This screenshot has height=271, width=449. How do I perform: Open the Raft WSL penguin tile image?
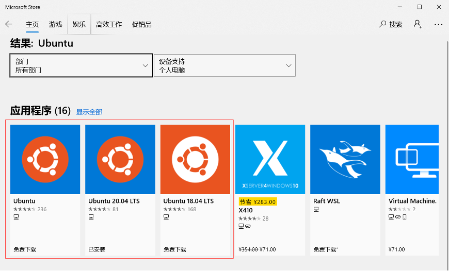[x=345, y=159]
